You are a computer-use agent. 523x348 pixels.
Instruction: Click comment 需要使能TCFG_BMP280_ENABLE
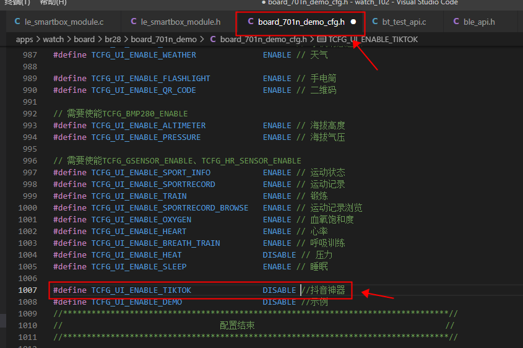click(121, 114)
